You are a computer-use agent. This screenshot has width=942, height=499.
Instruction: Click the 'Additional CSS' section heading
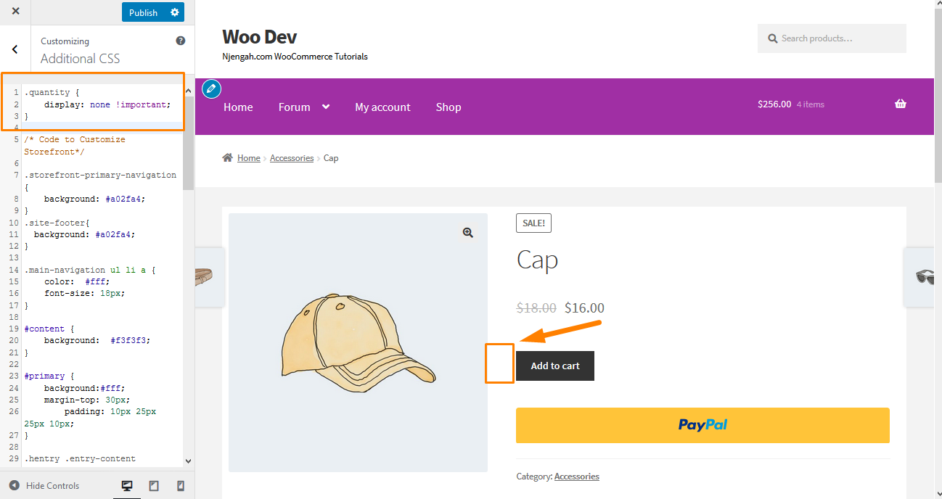tap(81, 59)
